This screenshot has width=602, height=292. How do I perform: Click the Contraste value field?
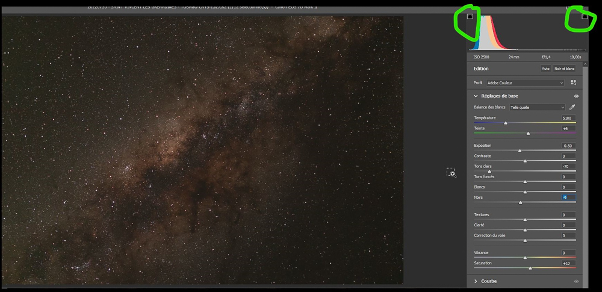pyautogui.click(x=568, y=156)
